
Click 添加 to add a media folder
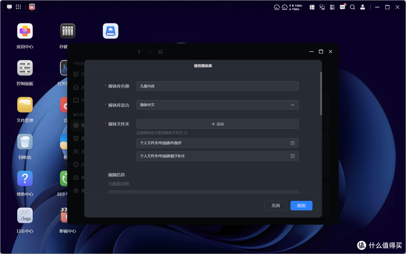[218, 124]
